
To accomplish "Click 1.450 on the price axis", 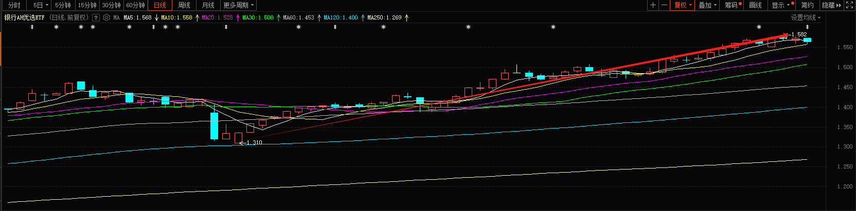I will (845, 87).
